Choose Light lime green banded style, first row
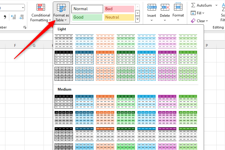This screenshot has width=225, height=150. coord(188,41)
